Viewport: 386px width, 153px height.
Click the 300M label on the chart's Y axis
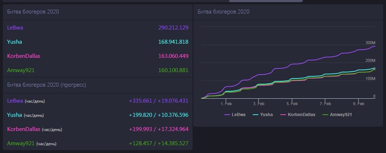tap(370, 43)
